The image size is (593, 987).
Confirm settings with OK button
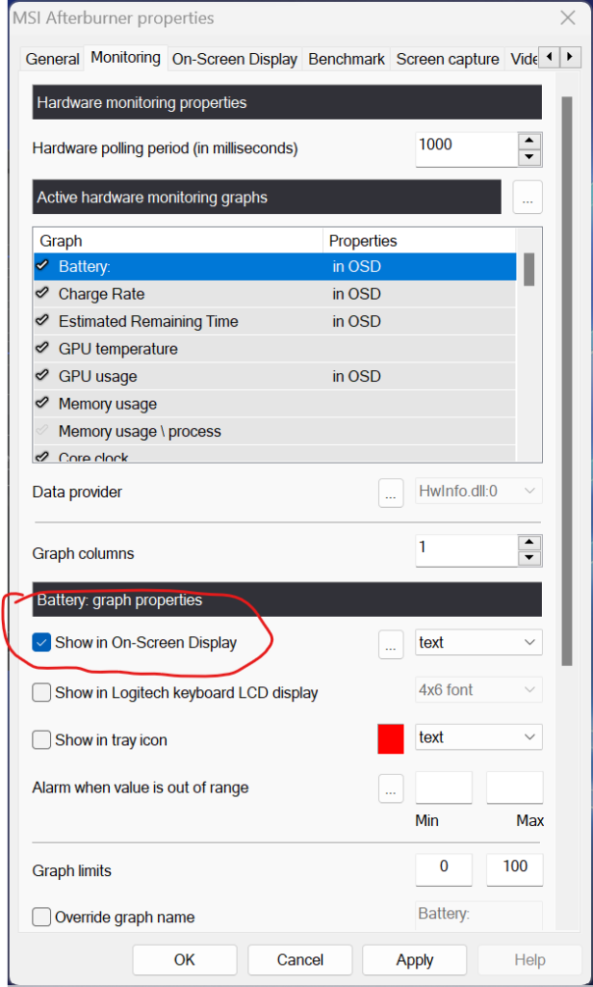click(185, 959)
